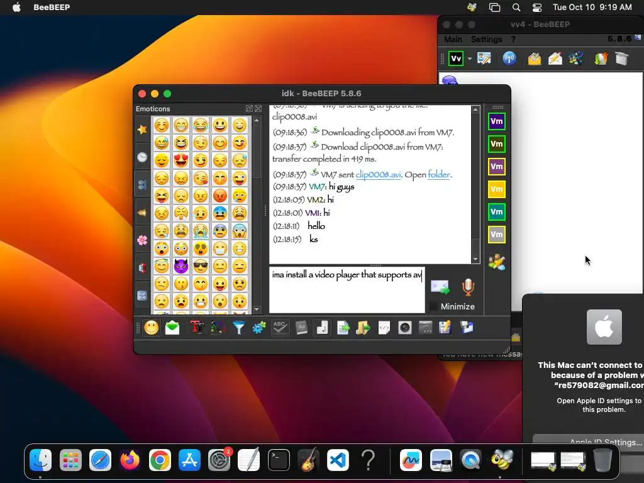The width and height of the screenshot is (644, 483).
Task: Toggle the dictionary book word completer icon
Action: coord(301,328)
